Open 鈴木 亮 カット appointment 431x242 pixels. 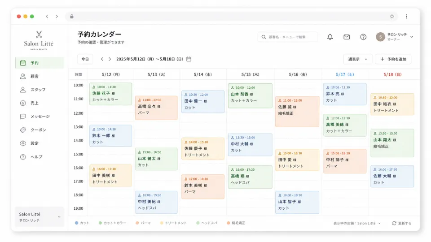345,94
